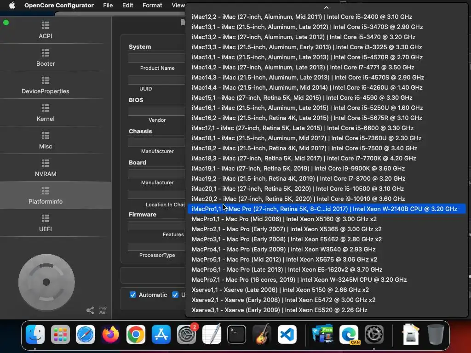Click the share icon near PayPal
The image size is (471, 353).
click(x=90, y=310)
